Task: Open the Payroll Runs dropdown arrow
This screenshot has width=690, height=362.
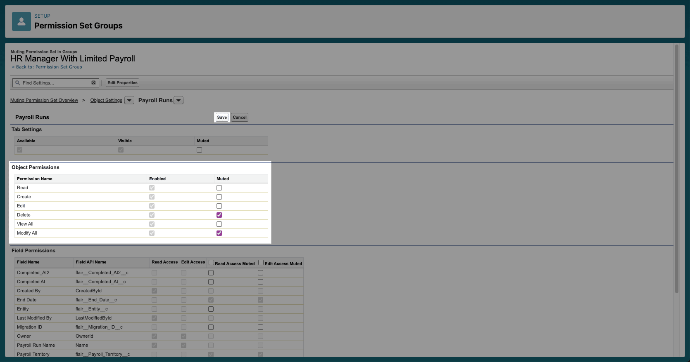Action: [x=178, y=100]
